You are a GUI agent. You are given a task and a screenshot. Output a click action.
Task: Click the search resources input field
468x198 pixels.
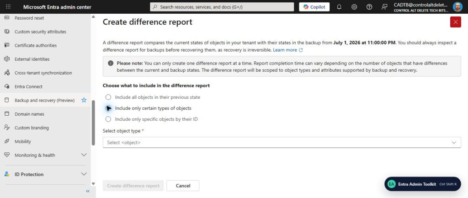click(222, 7)
